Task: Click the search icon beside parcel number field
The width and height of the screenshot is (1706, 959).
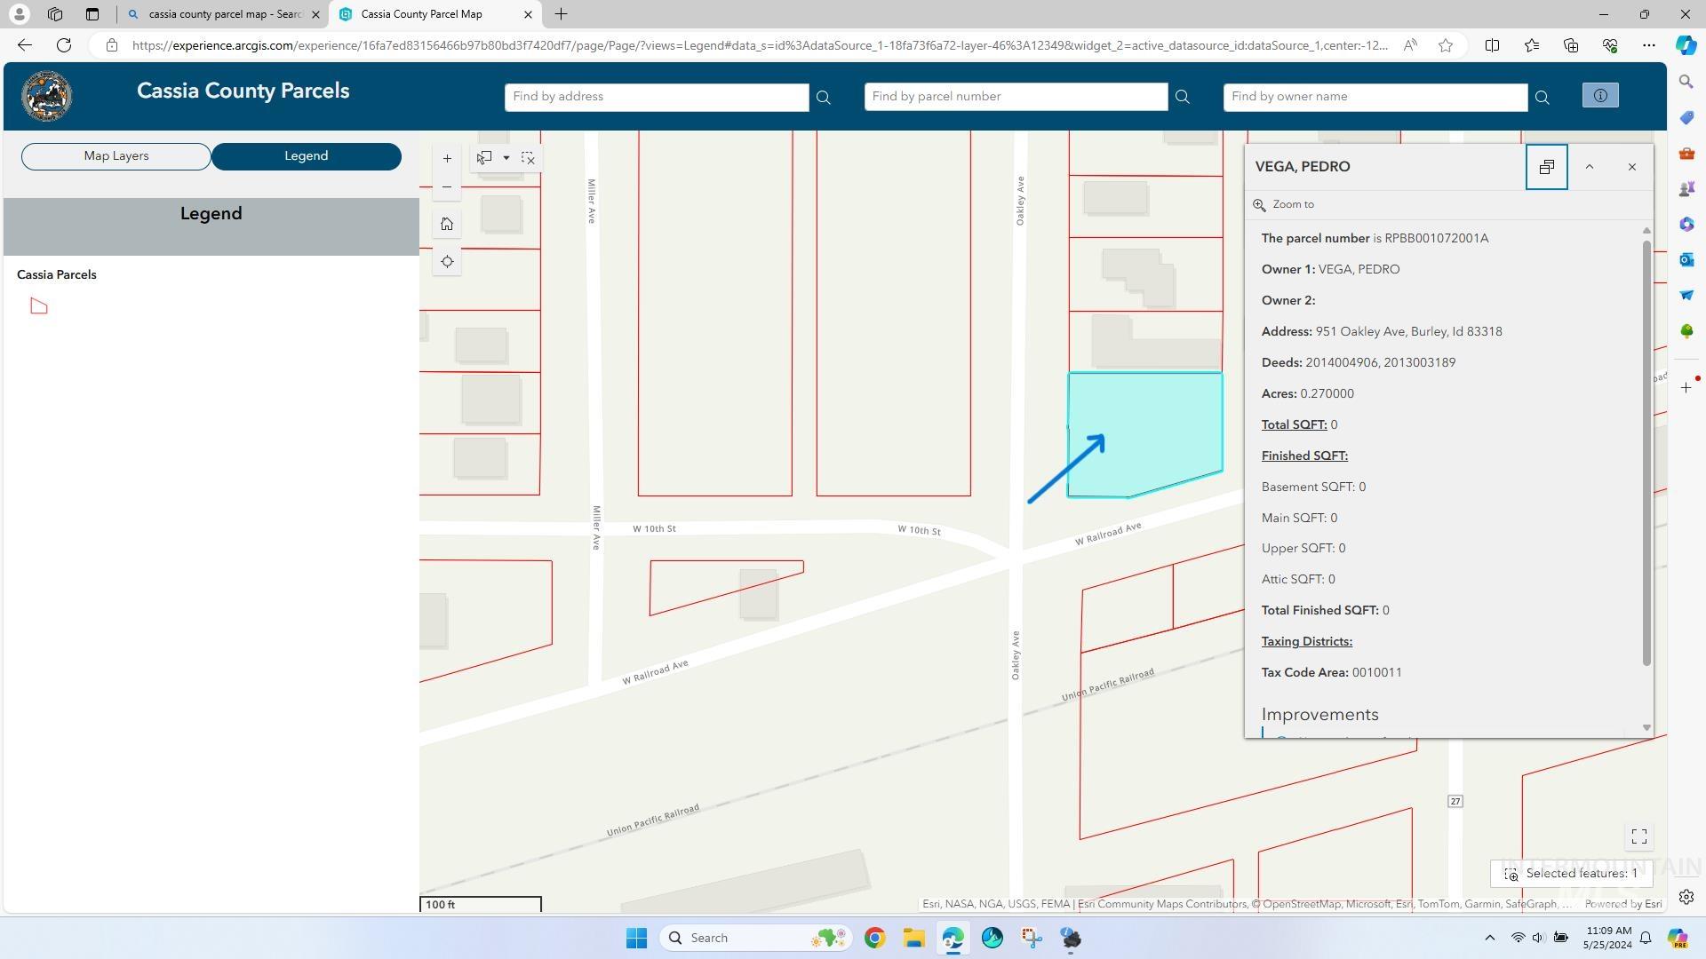Action: 1182,96
